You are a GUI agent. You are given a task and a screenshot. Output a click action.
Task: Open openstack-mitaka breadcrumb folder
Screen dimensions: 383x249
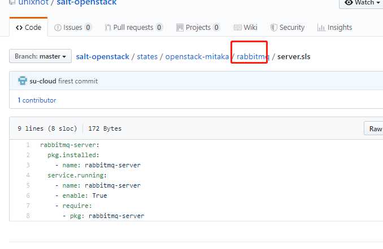[x=197, y=56]
